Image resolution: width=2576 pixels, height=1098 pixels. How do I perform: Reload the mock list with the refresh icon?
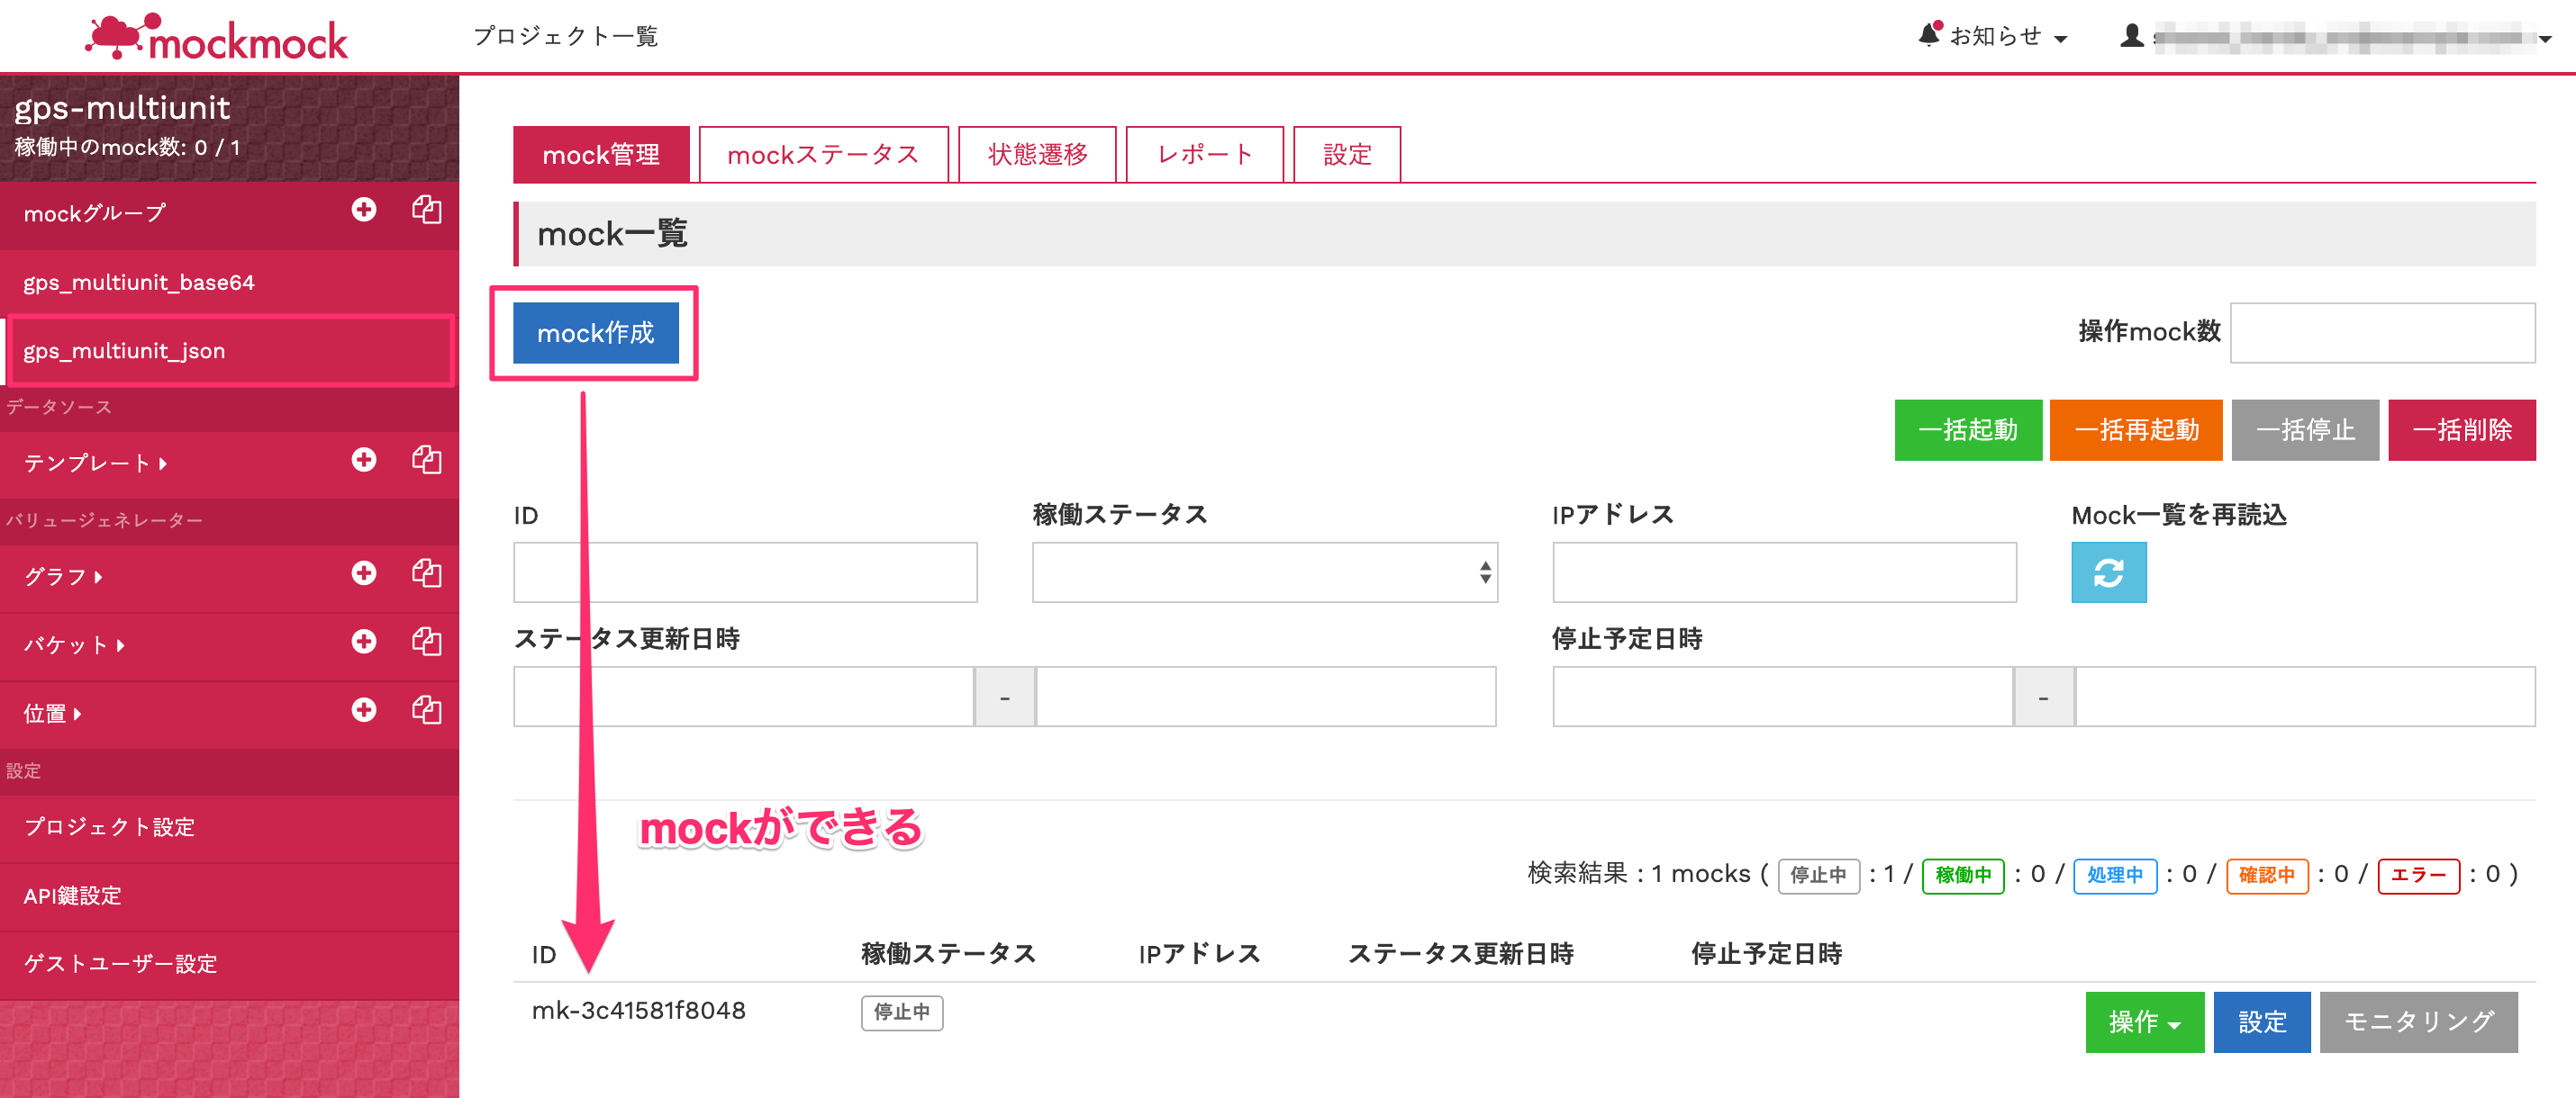tap(2108, 572)
